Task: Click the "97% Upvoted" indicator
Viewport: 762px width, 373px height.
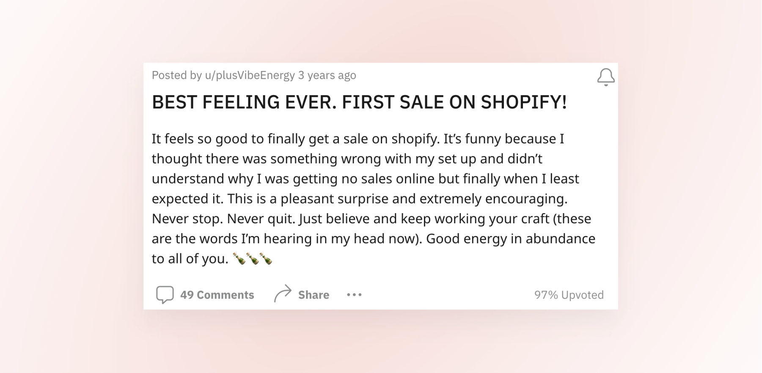Action: point(569,295)
